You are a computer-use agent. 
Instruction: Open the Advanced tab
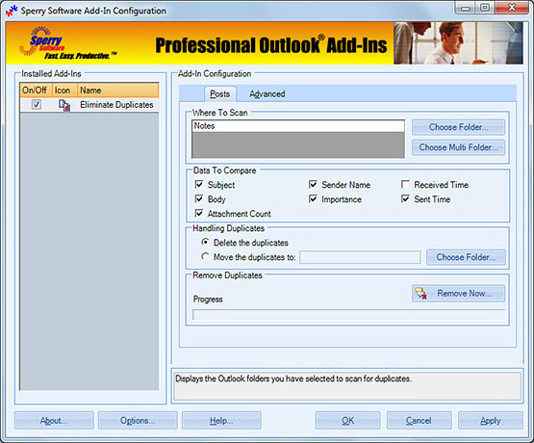pyautogui.click(x=267, y=94)
